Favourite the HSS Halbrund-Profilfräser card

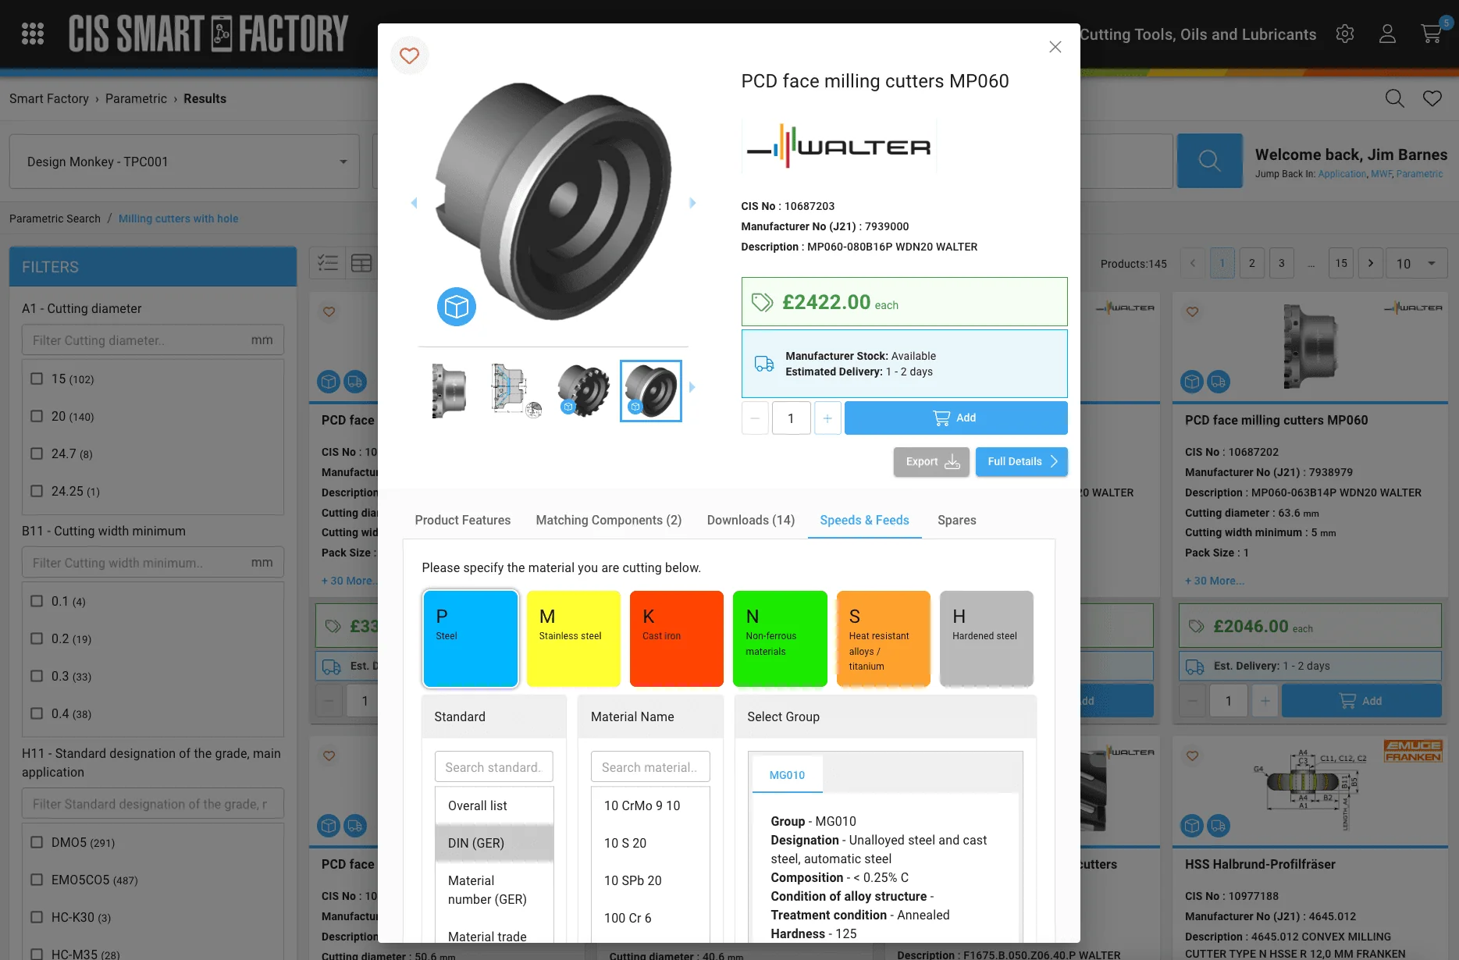pos(1192,756)
